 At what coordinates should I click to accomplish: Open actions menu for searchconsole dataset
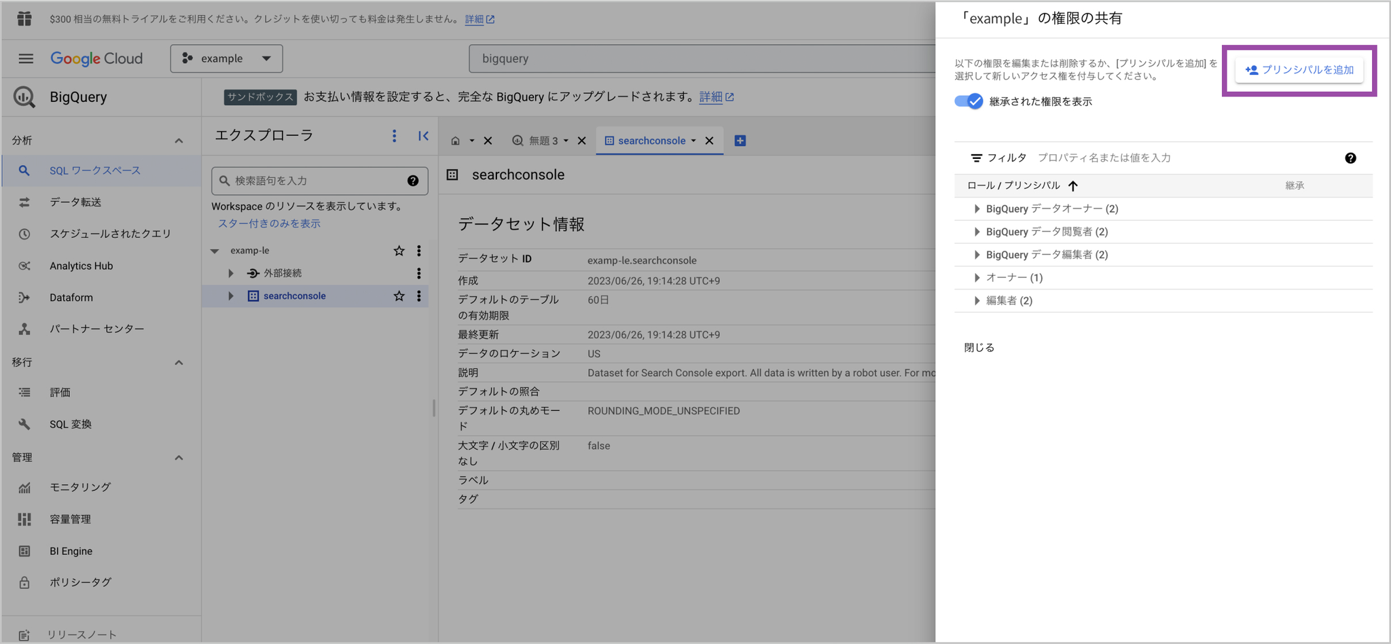(x=419, y=296)
